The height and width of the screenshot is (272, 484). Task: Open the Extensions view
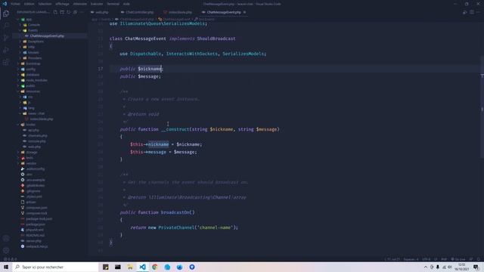[x=6, y=62]
